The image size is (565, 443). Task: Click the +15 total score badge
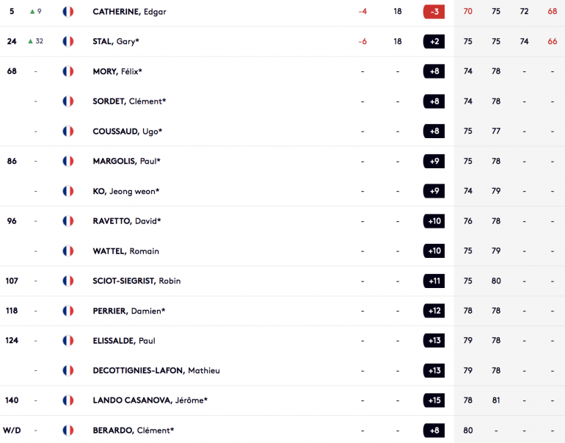[x=434, y=400]
